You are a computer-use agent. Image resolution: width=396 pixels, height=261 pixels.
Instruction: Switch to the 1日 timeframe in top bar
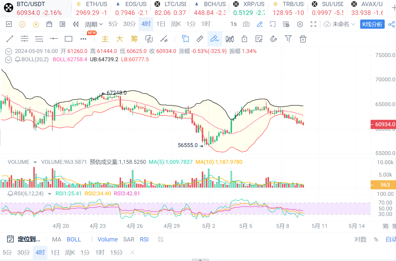161,24
